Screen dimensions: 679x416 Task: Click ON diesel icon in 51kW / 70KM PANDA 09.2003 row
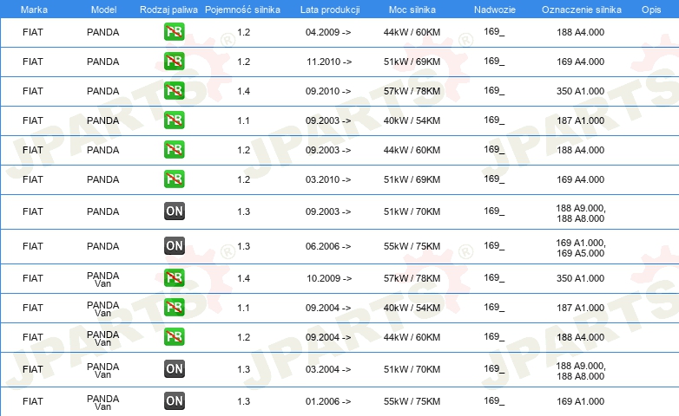[174, 211]
